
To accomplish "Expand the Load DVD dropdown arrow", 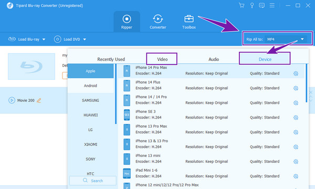I will [x=85, y=39].
